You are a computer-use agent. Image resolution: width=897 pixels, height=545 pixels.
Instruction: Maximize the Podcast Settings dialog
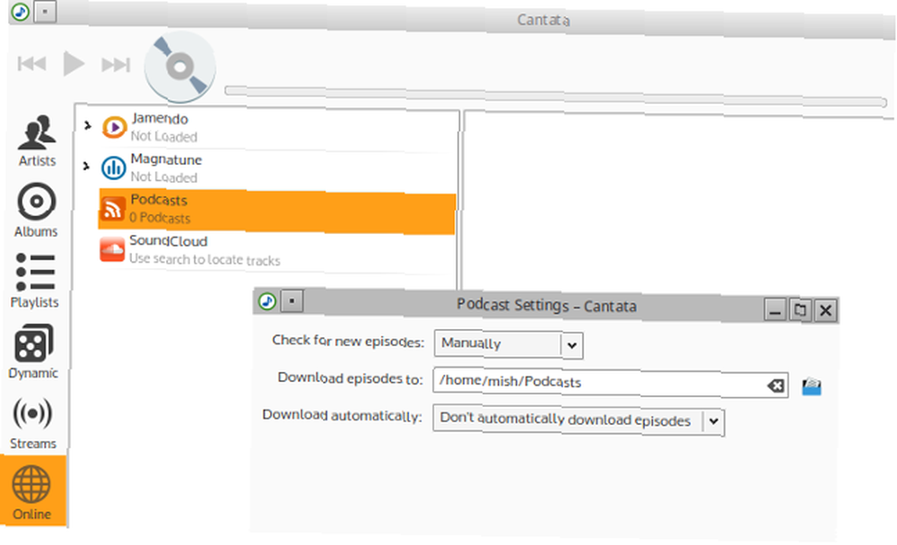tap(800, 310)
